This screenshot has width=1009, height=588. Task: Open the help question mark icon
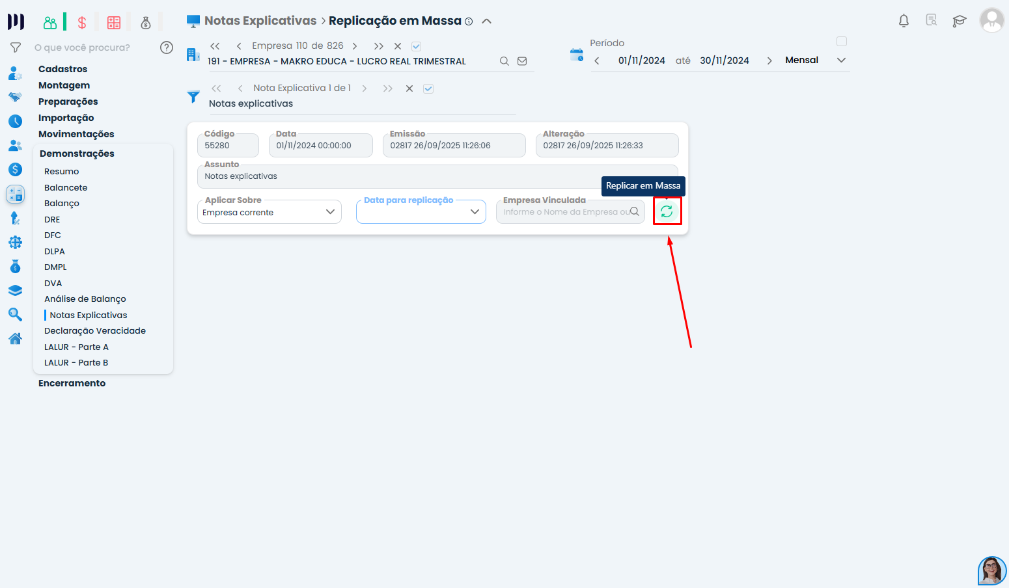pyautogui.click(x=167, y=47)
